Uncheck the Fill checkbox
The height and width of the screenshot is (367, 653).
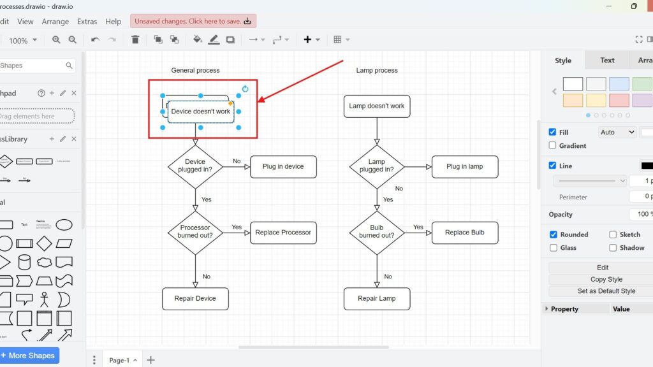click(552, 132)
